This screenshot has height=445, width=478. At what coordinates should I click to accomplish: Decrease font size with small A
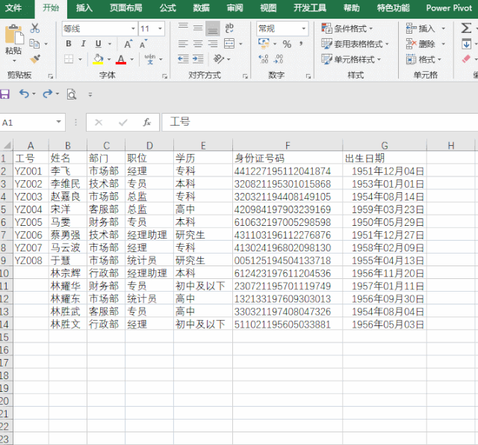coord(143,44)
